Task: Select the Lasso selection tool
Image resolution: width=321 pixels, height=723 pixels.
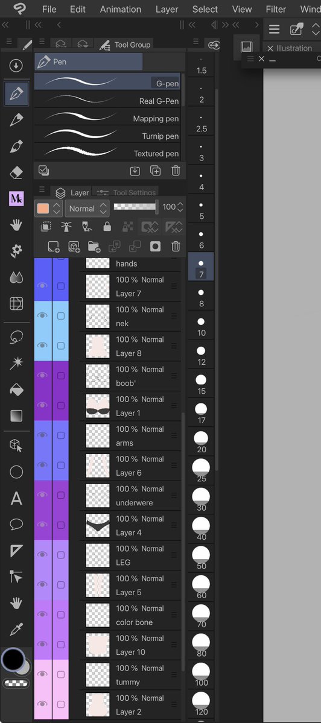Action: (x=16, y=337)
